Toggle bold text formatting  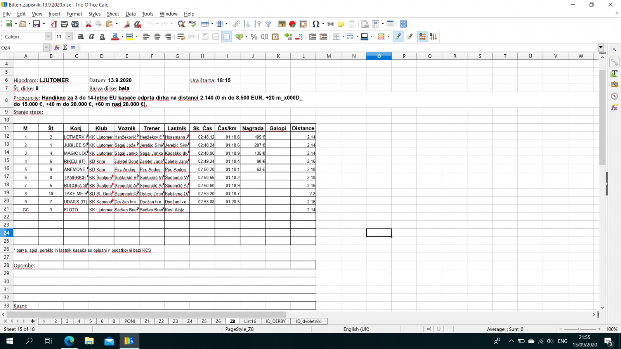pyautogui.click(x=81, y=36)
